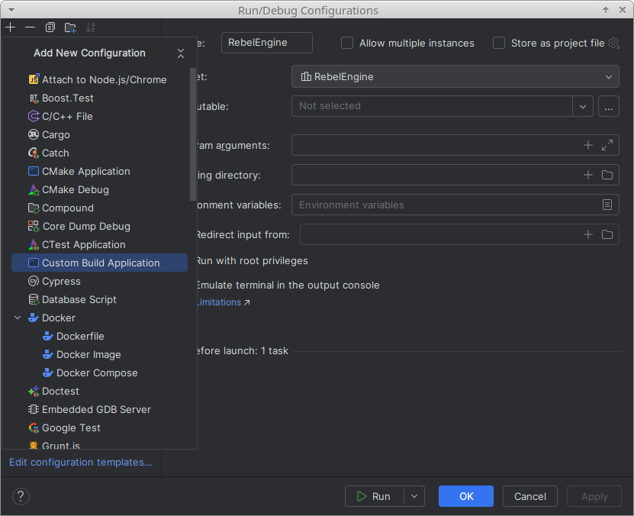634x516 pixels.
Task: Click the OK button
Action: coord(466,497)
